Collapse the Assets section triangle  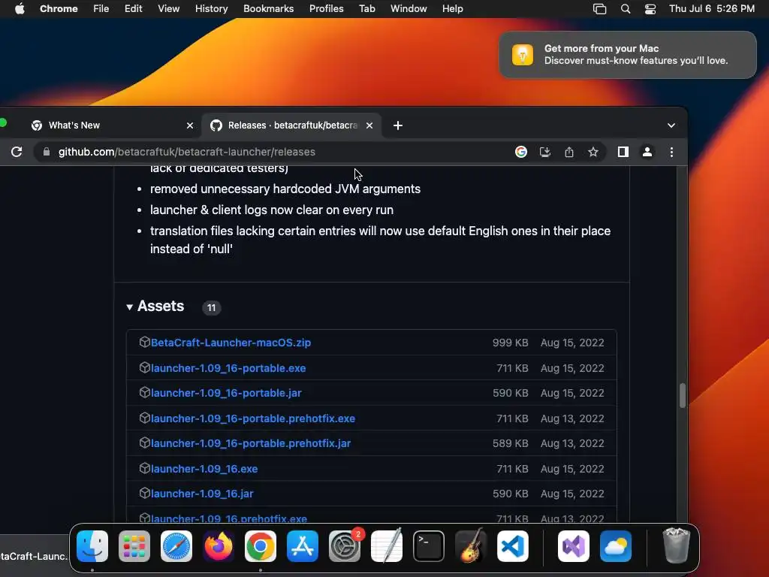(129, 307)
